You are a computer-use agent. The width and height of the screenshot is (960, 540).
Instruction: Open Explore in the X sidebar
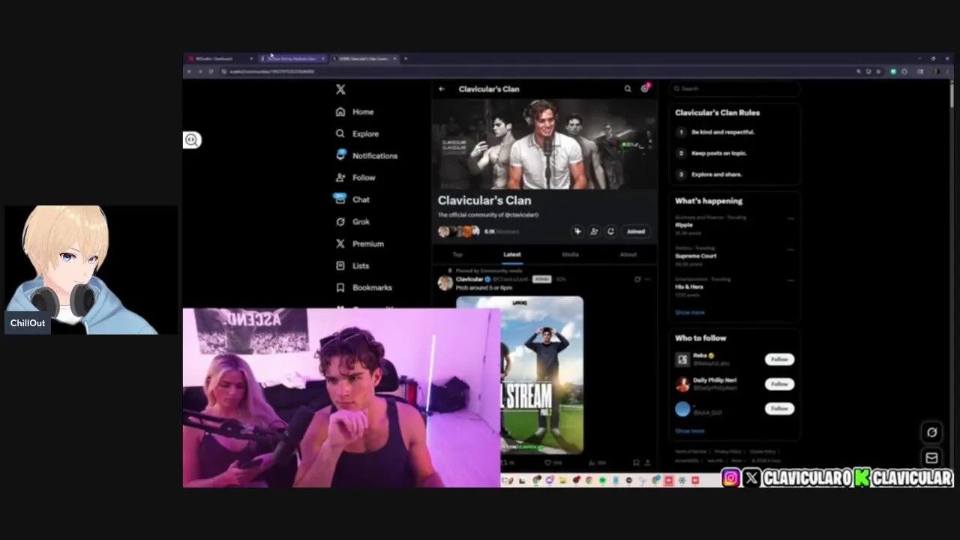(x=357, y=133)
